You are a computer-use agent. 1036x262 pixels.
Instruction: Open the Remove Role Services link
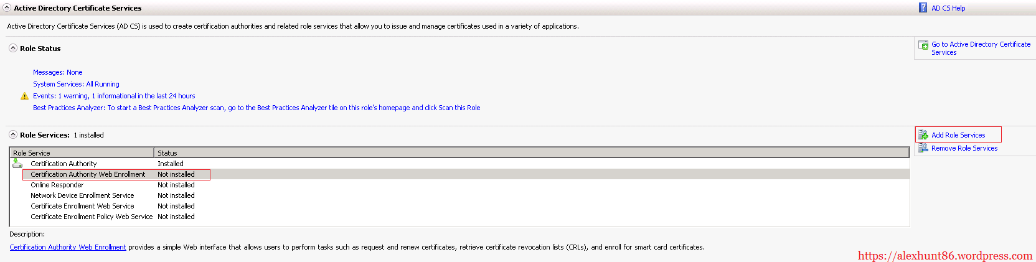pos(964,148)
